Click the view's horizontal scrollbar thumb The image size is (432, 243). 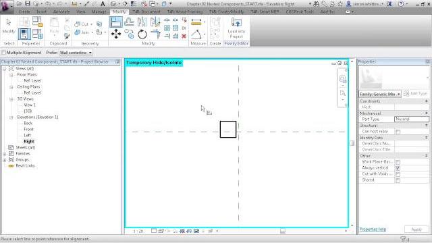[282, 231]
